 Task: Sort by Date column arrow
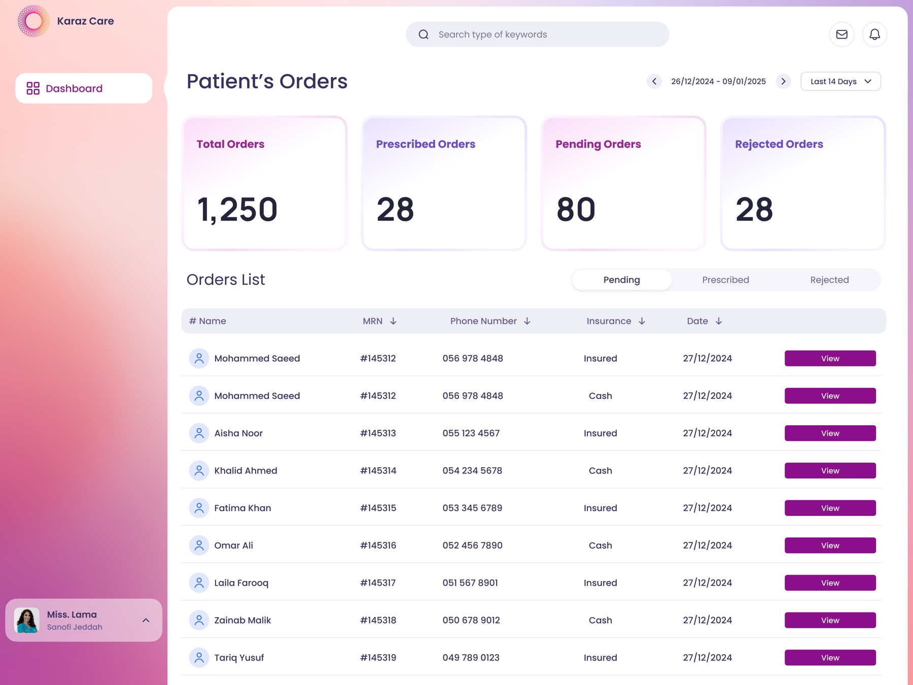point(719,321)
